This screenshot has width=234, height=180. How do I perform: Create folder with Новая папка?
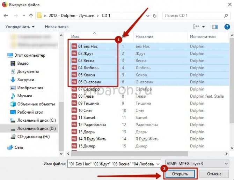57,27
